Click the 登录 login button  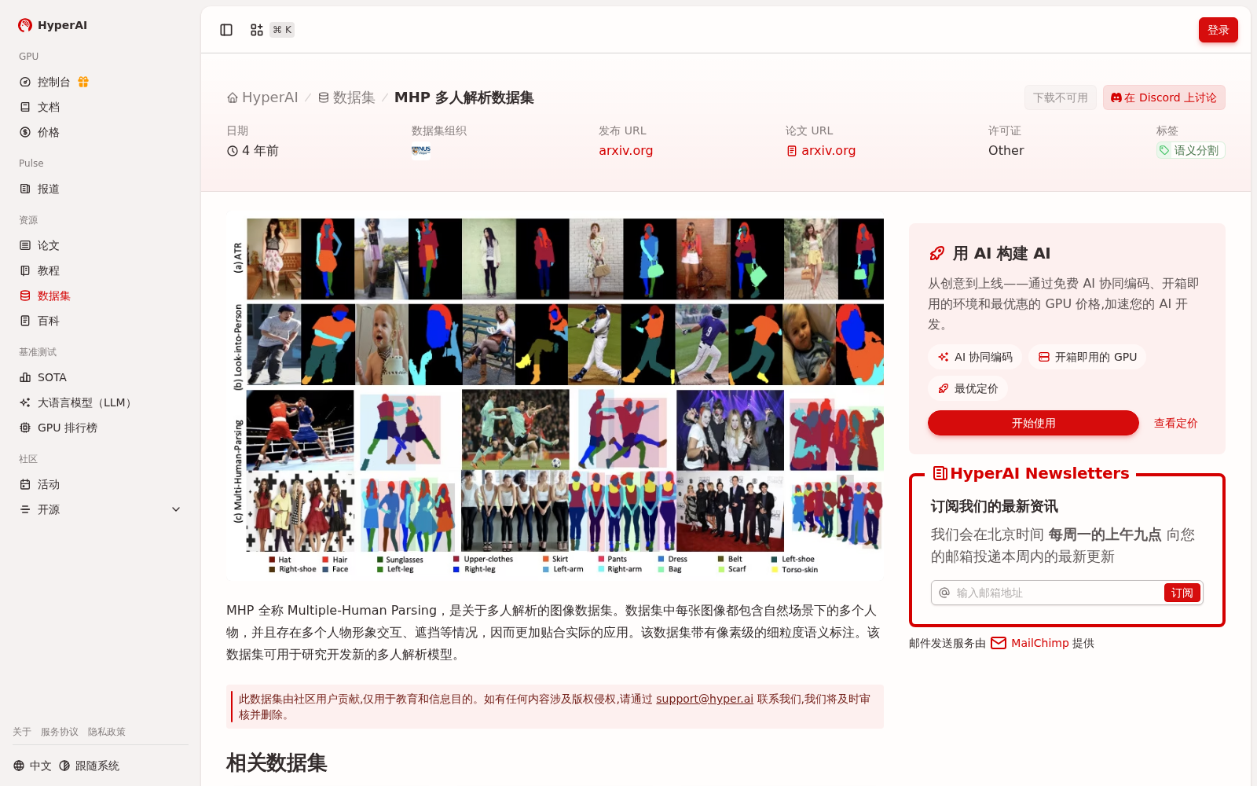click(1218, 30)
